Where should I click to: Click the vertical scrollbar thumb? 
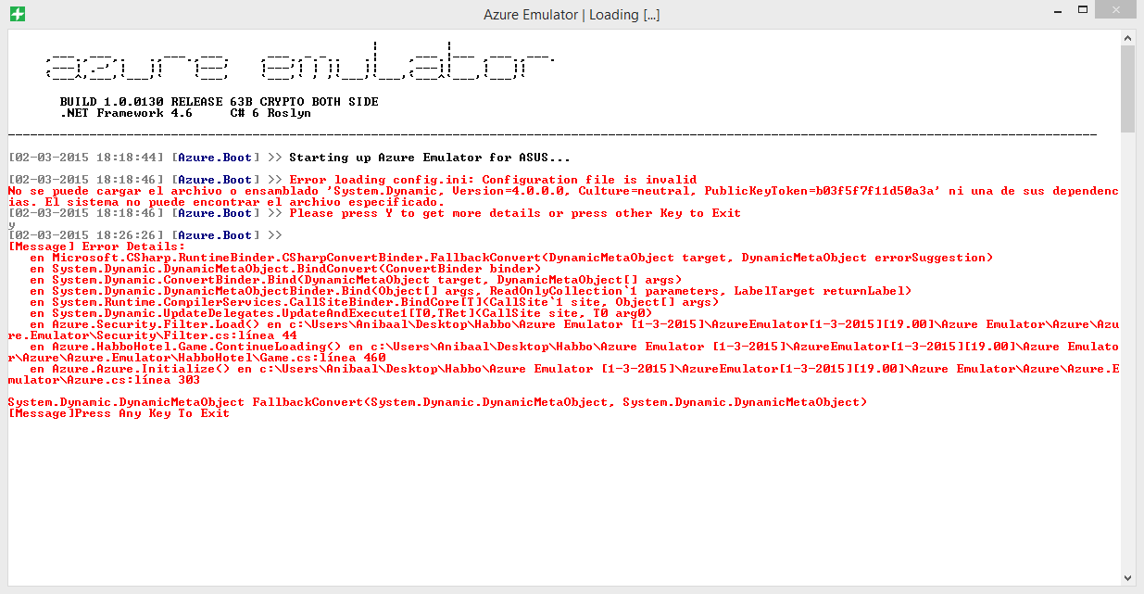click(x=1127, y=88)
